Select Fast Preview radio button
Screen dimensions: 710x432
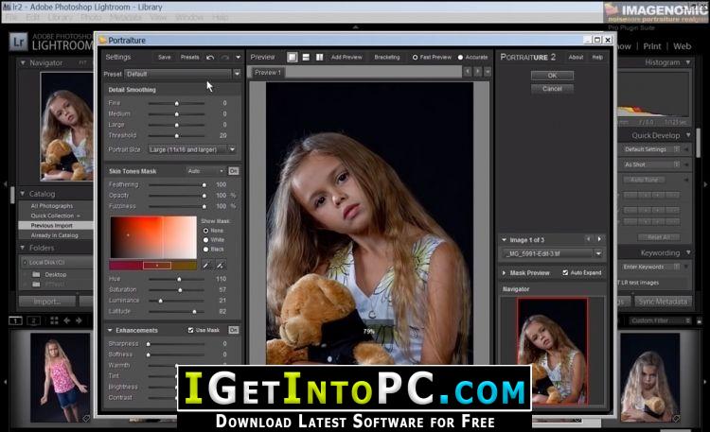click(x=415, y=58)
